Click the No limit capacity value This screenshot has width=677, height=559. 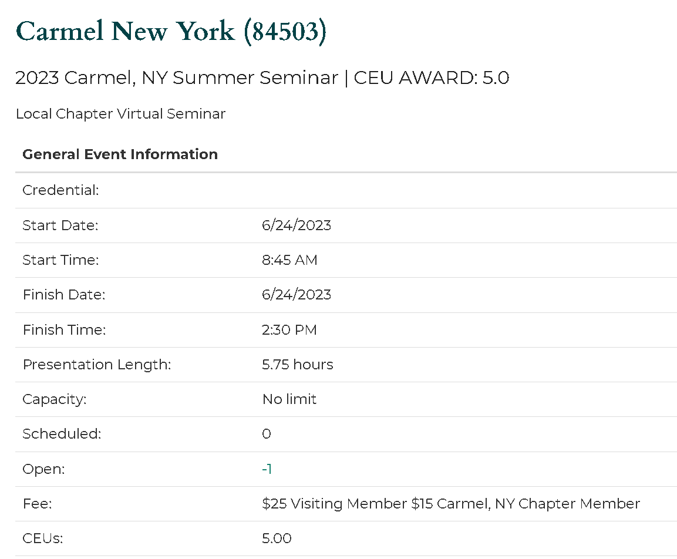289,399
